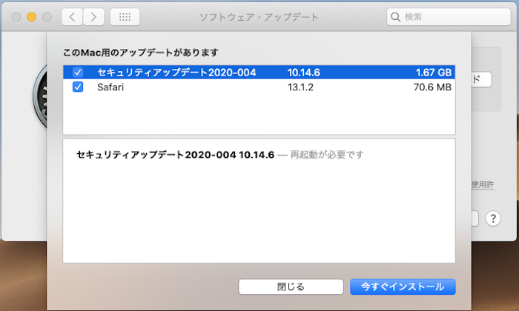The height and width of the screenshot is (311, 519).
Task: Click the partially hidden 使用許 link
Action: pos(483,184)
